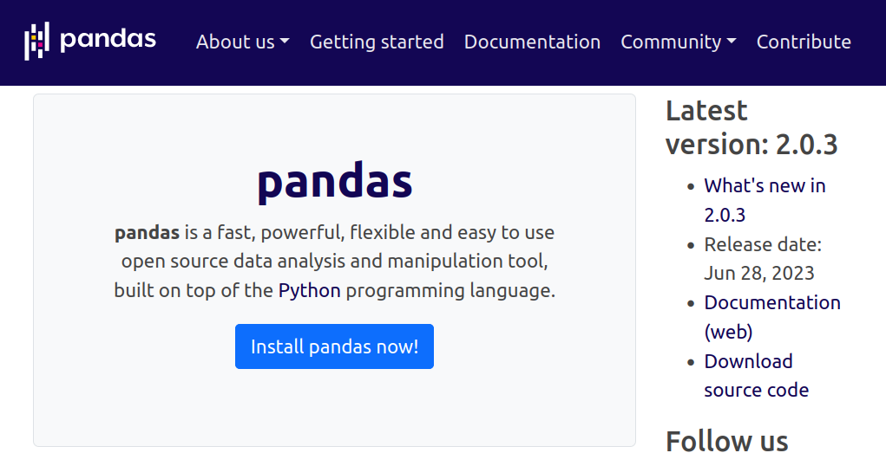
Task: Click the Latest version: 2.0.3 heading
Action: click(751, 127)
